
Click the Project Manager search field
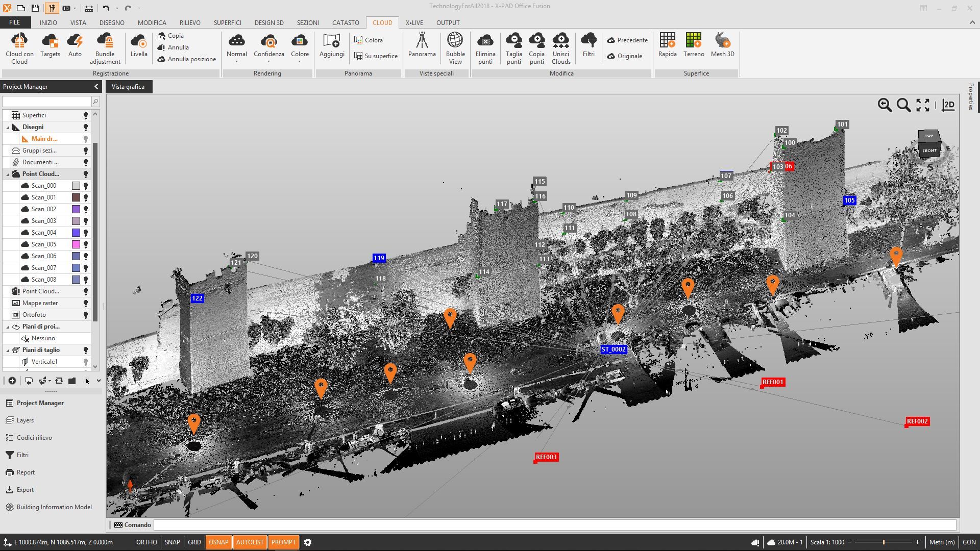(x=46, y=102)
